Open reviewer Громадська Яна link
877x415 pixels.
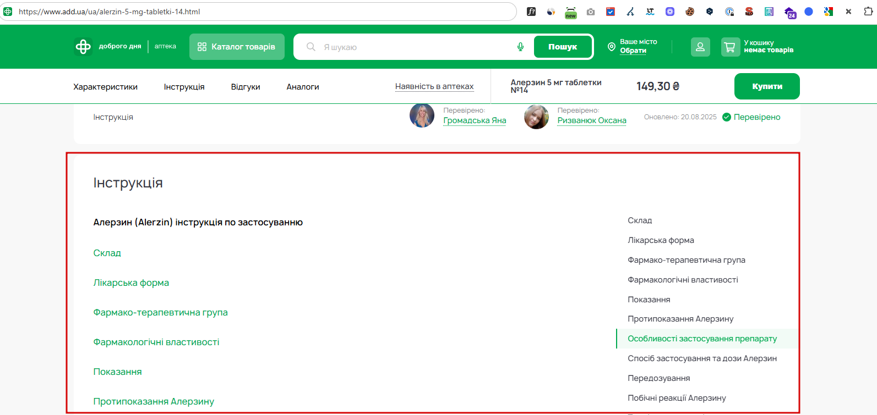(x=475, y=120)
